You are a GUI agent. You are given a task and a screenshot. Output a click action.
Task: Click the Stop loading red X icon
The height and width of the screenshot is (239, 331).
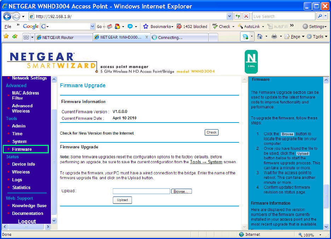coord(246,16)
